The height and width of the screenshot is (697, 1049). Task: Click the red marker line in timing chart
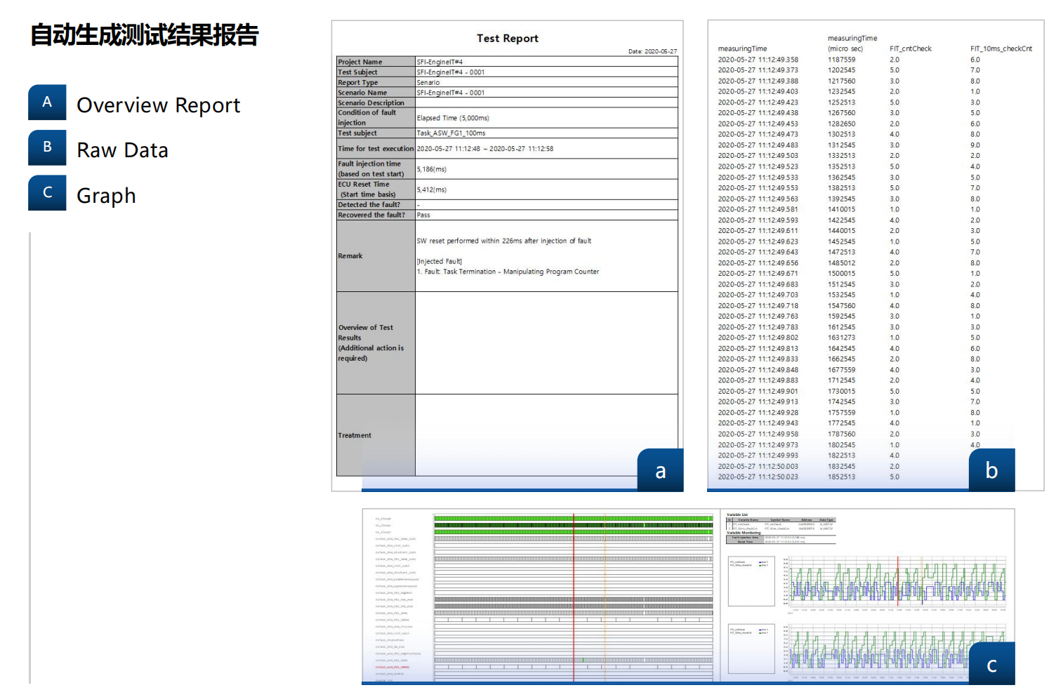pyautogui.click(x=574, y=597)
